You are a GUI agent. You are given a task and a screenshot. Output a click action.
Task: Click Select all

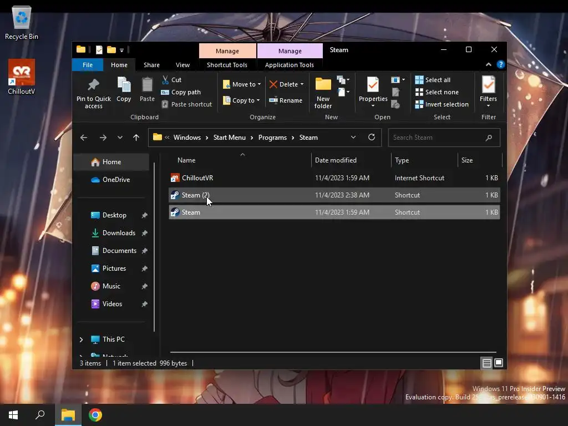tap(433, 80)
